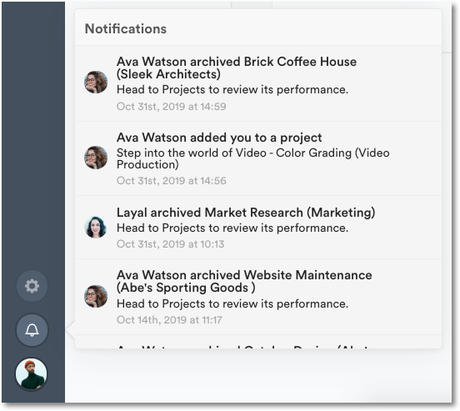Screen dimensions: 460x411
Task: Open settings via the gear icon
Action: click(x=32, y=286)
